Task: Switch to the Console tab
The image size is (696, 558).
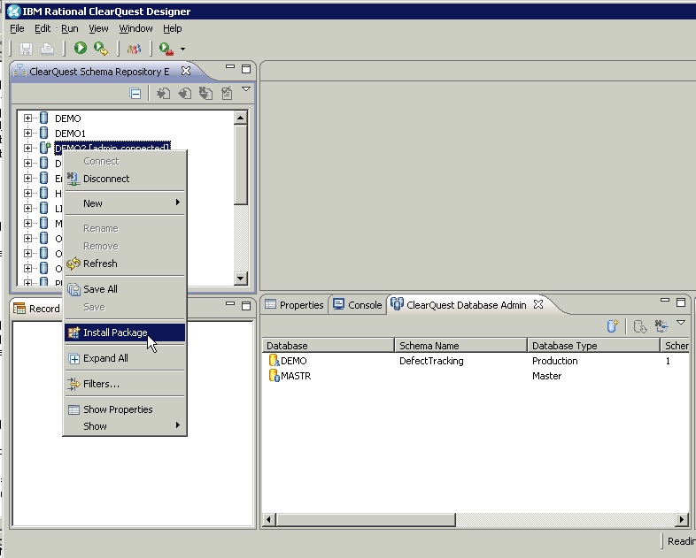Action: [x=358, y=305]
